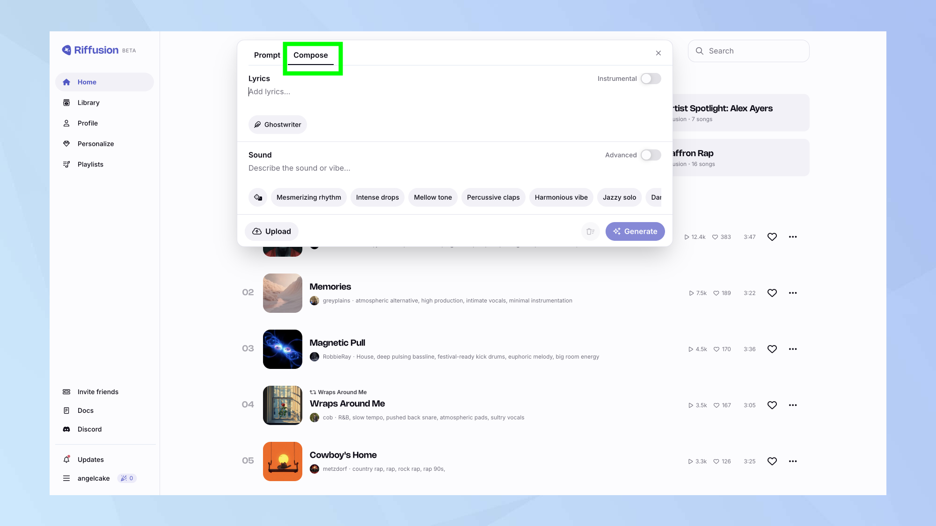Toggle the Instrumental switch on

tap(651, 79)
